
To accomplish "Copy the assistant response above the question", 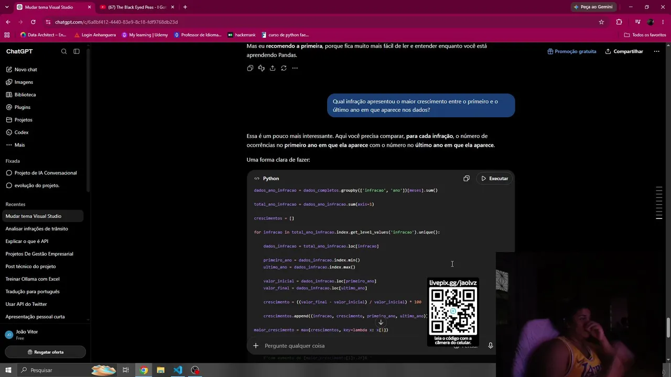I will [x=250, y=68].
